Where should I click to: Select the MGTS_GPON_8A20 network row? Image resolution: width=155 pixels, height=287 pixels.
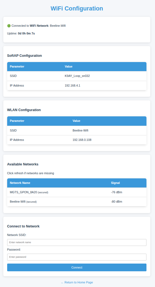pos(77,192)
